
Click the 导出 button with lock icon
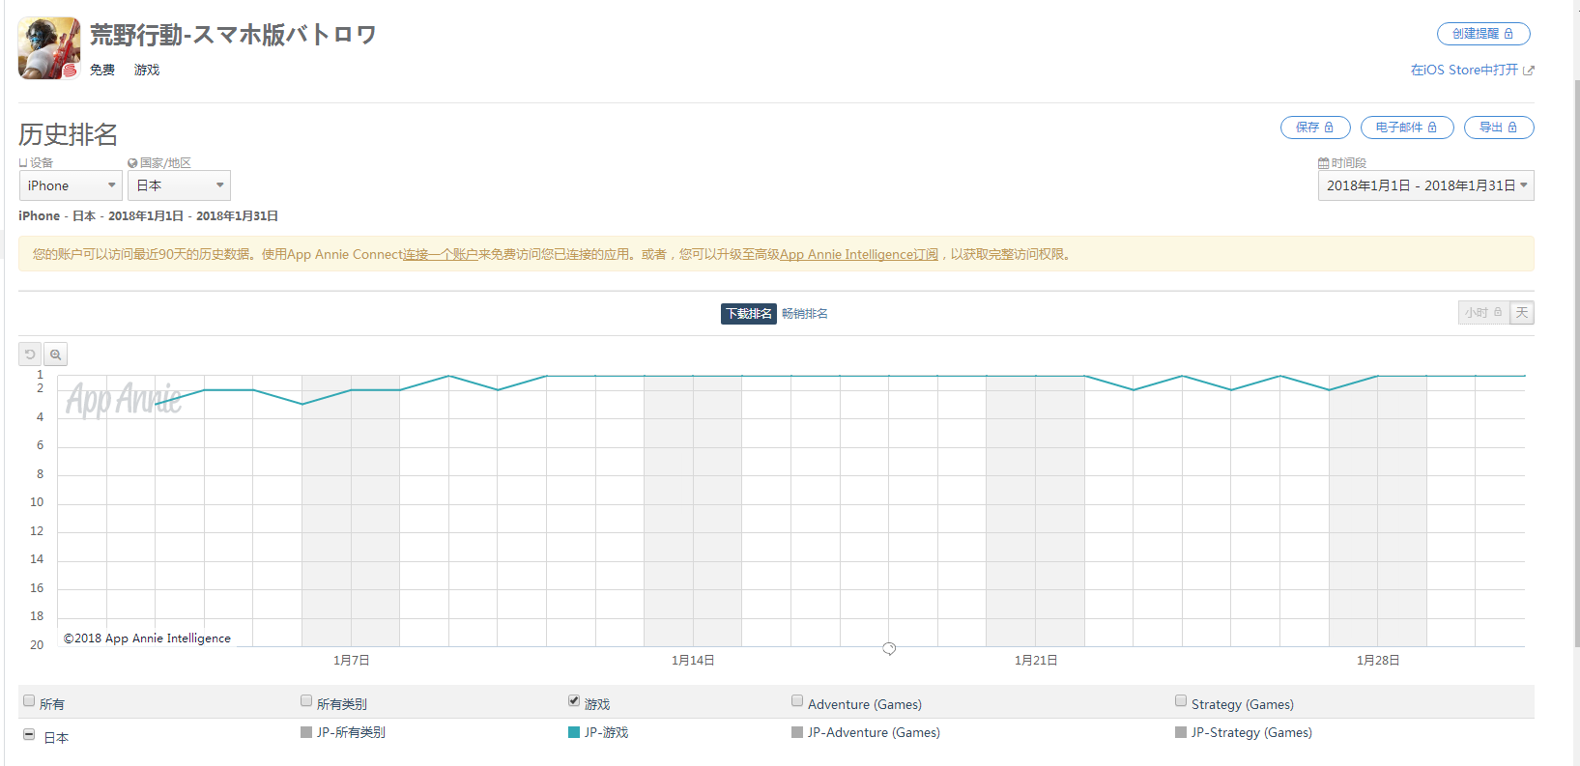1498,128
